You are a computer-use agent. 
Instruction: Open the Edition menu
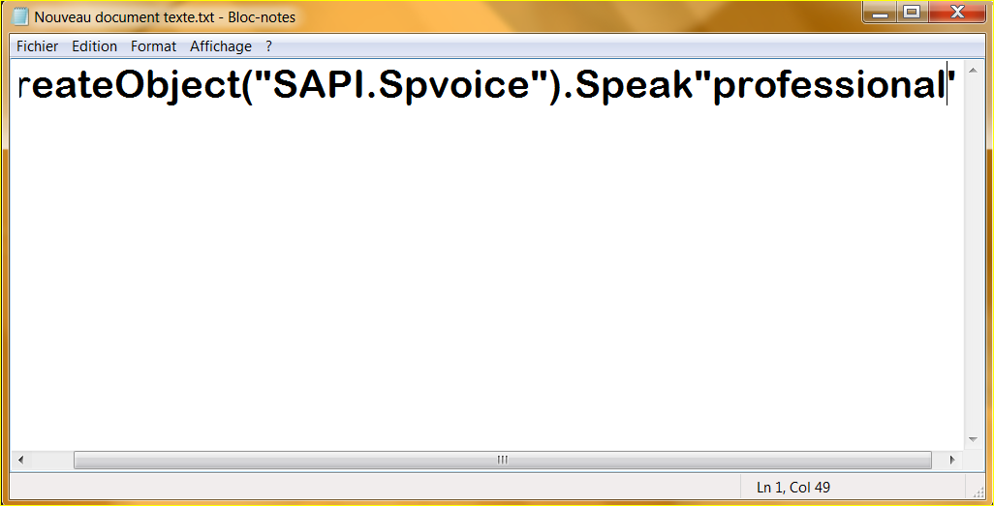pyautogui.click(x=94, y=46)
